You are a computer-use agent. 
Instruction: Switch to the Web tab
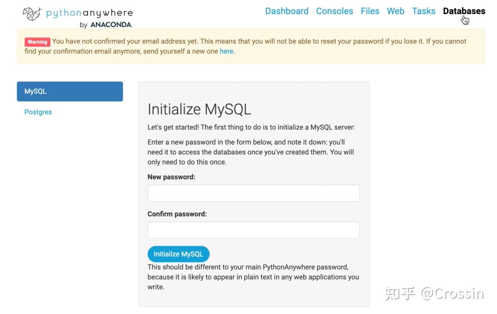[x=396, y=11]
